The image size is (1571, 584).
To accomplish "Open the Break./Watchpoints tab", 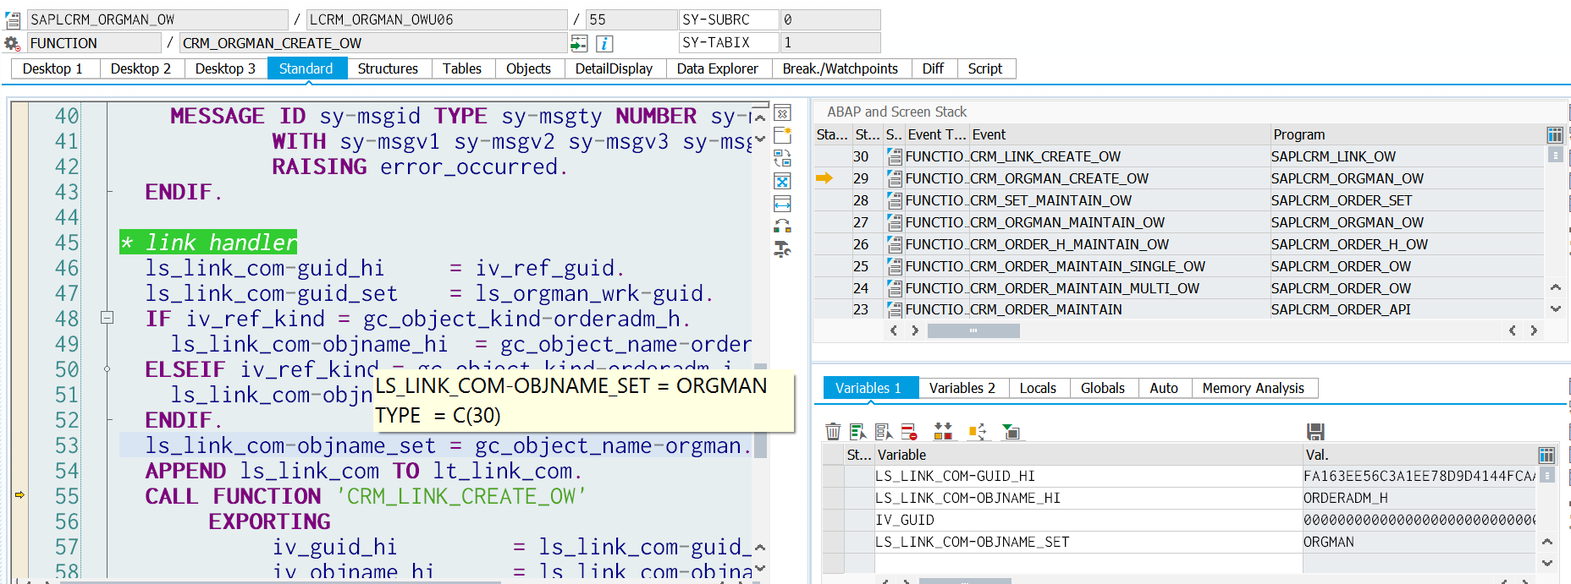I will point(841,68).
